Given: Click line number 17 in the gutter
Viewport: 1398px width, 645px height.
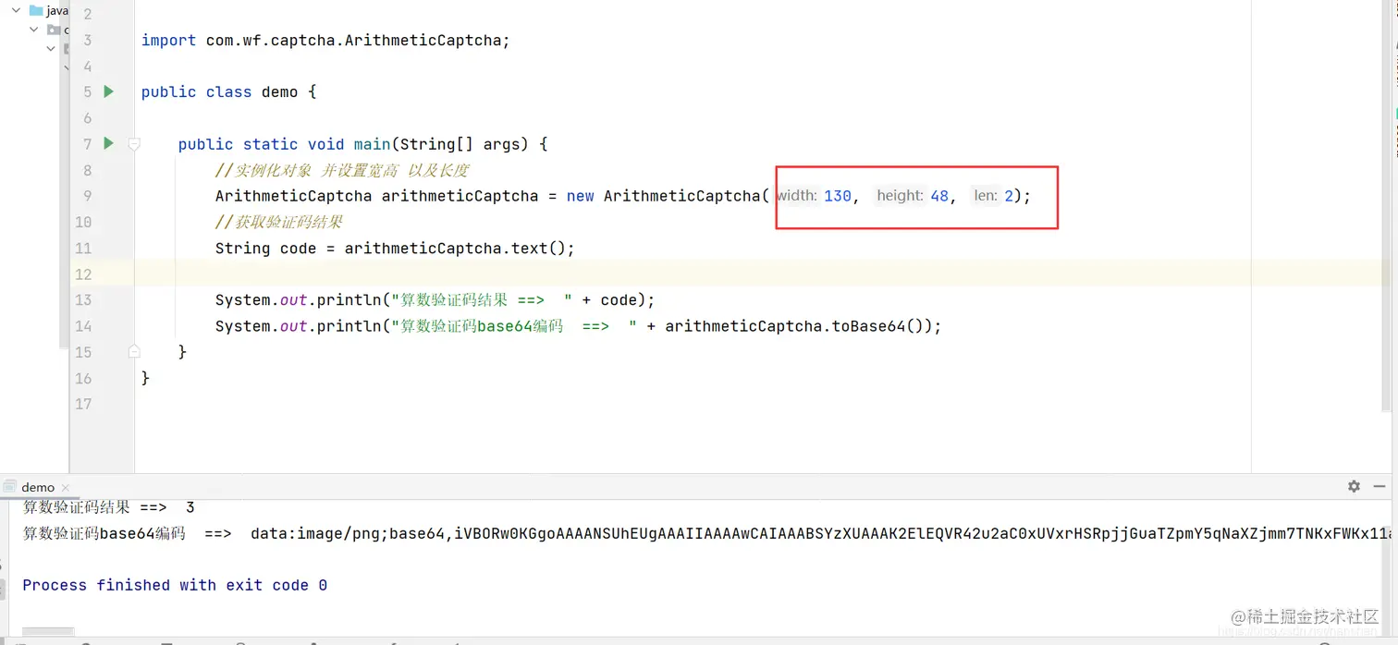Looking at the screenshot, I should (x=83, y=404).
